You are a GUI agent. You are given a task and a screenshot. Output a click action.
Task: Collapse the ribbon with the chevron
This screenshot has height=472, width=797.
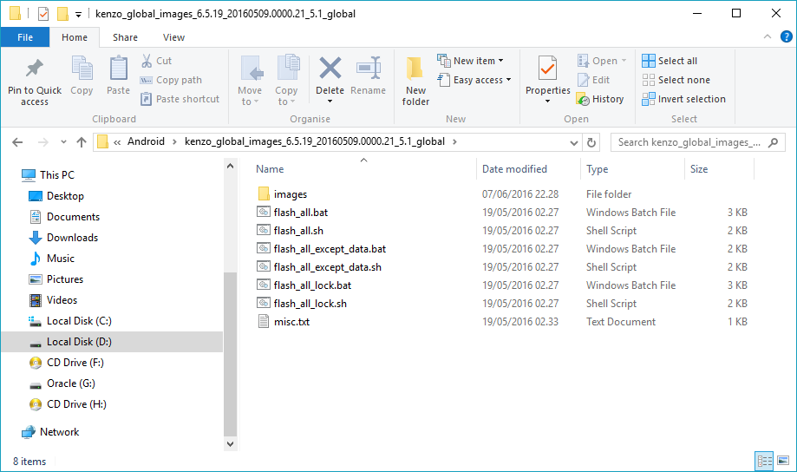(768, 36)
